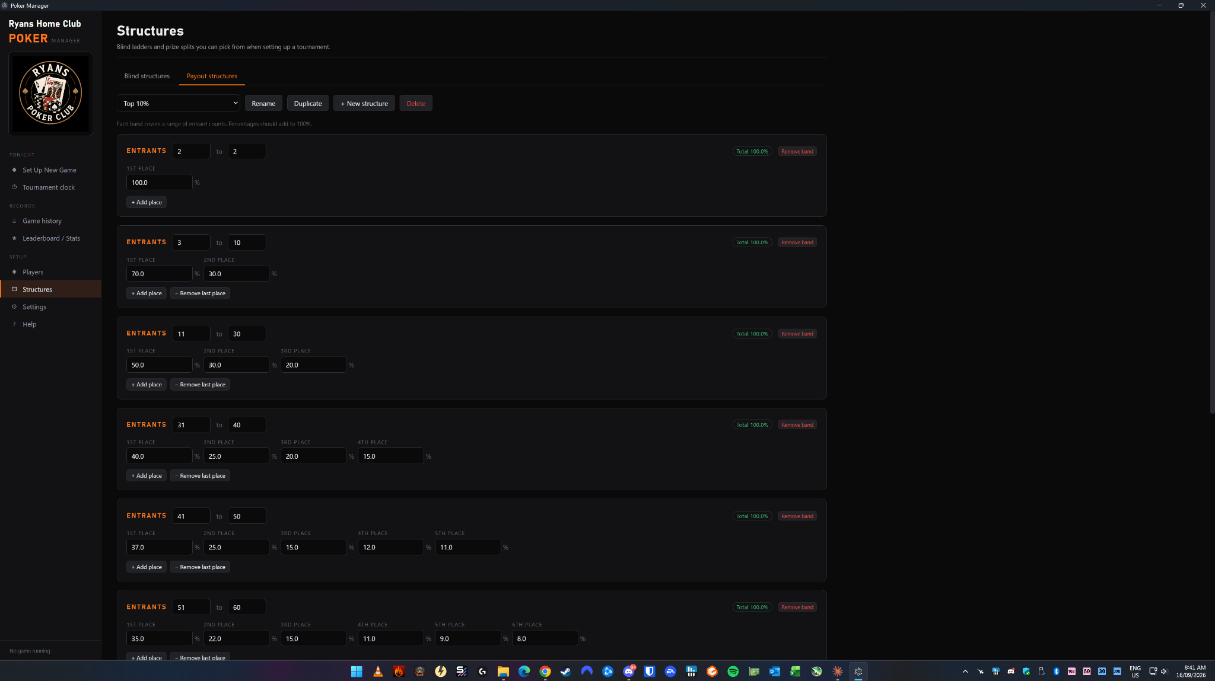Click the Bluetooth tray icon
This screenshot has height=681, width=1215.
(1056, 671)
